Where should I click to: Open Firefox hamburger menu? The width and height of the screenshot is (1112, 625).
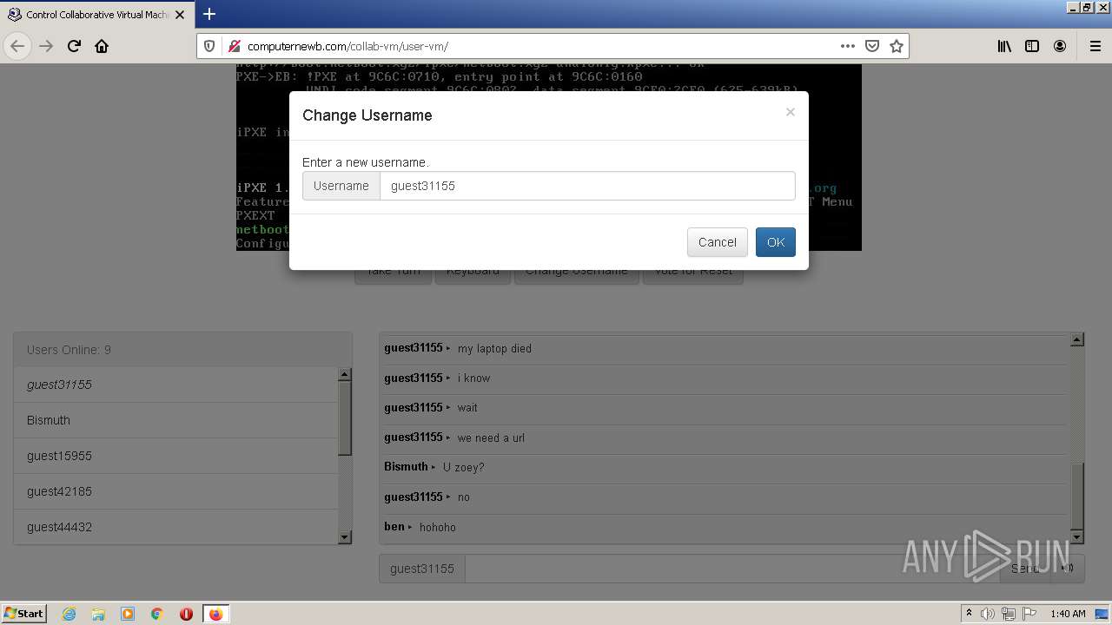tap(1095, 46)
